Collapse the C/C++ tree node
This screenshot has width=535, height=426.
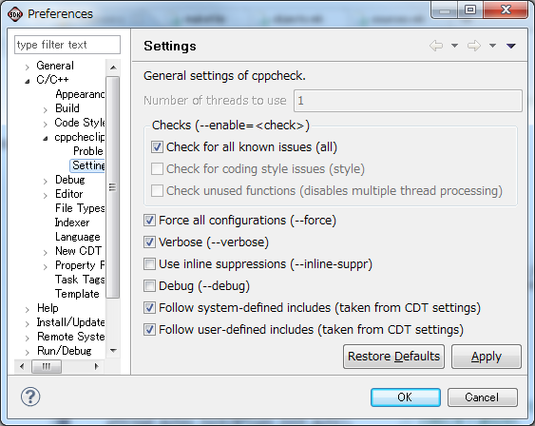tap(27, 81)
